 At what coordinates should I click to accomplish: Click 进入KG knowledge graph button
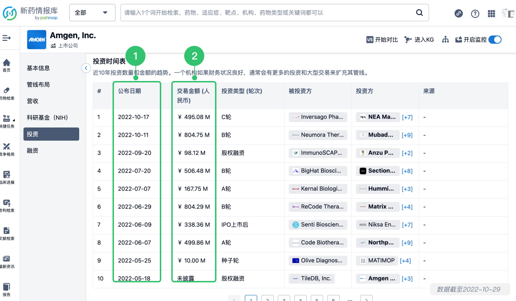pos(419,39)
